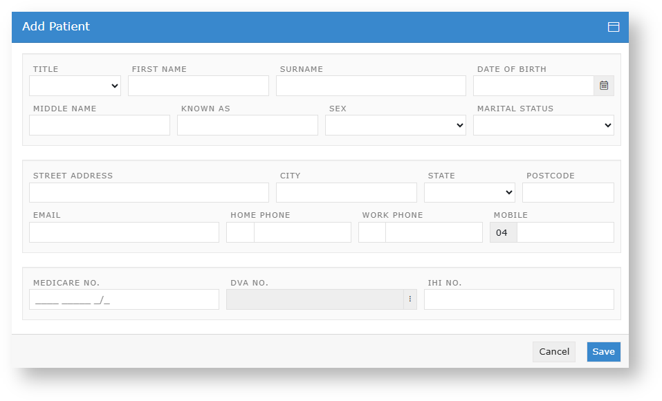Open the Sex dropdown list

click(395, 125)
